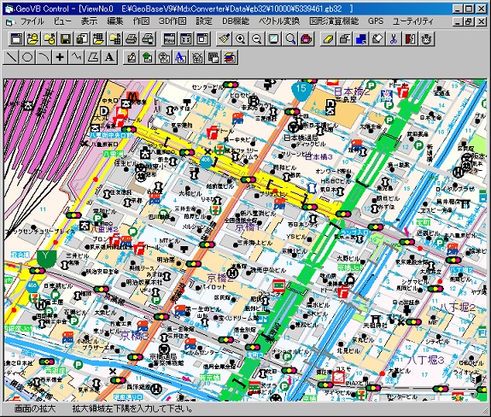This screenshot has width=491, height=417.
Task: Click the floppy disk save icon
Action: click(66, 39)
